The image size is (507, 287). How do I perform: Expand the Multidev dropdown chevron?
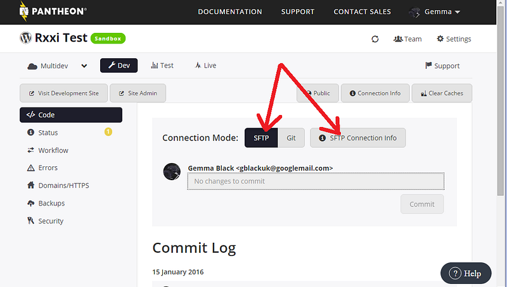[84, 66]
